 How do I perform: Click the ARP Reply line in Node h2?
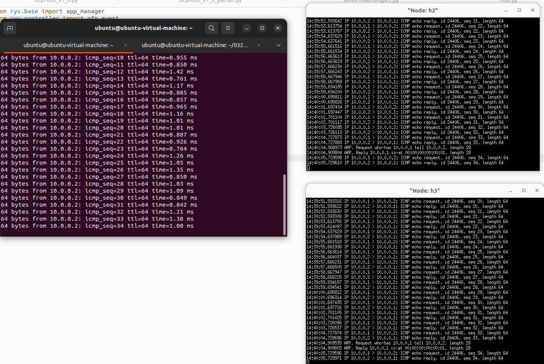[388, 153]
